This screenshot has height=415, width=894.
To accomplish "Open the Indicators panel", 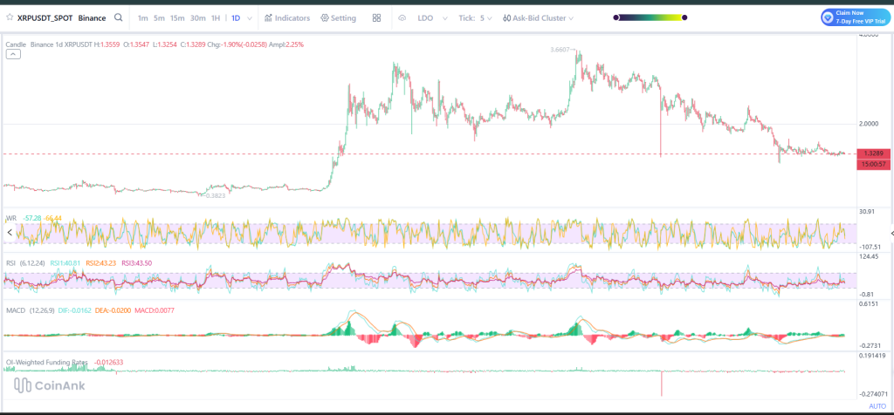I will 286,17.
